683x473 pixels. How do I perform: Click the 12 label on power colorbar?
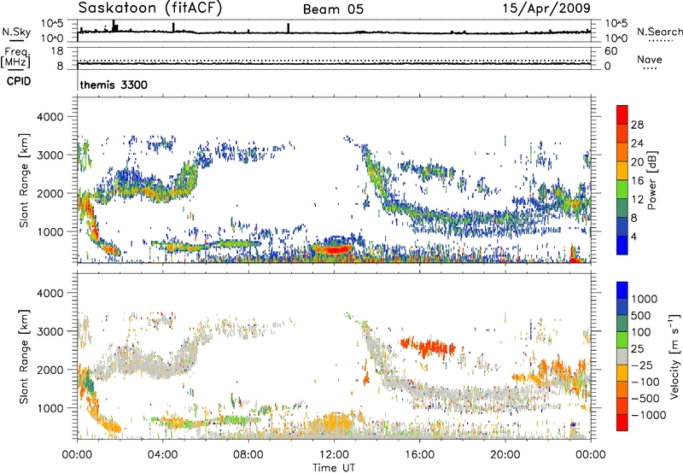(637, 200)
